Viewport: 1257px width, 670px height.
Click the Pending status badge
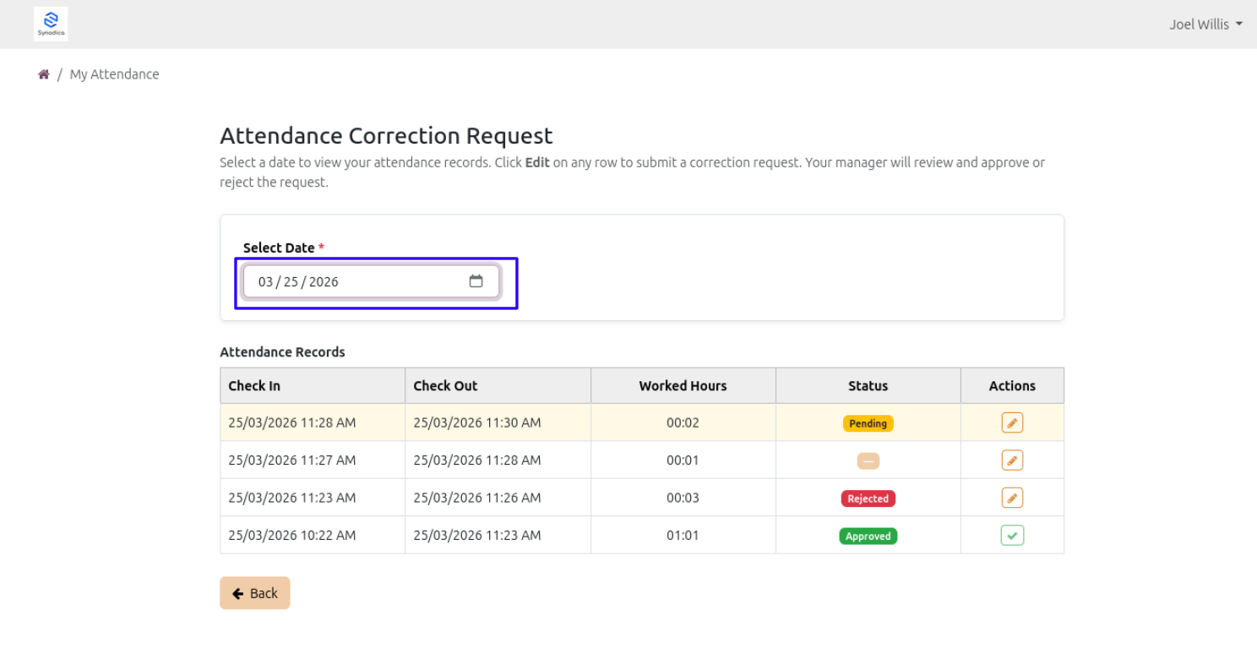click(868, 423)
